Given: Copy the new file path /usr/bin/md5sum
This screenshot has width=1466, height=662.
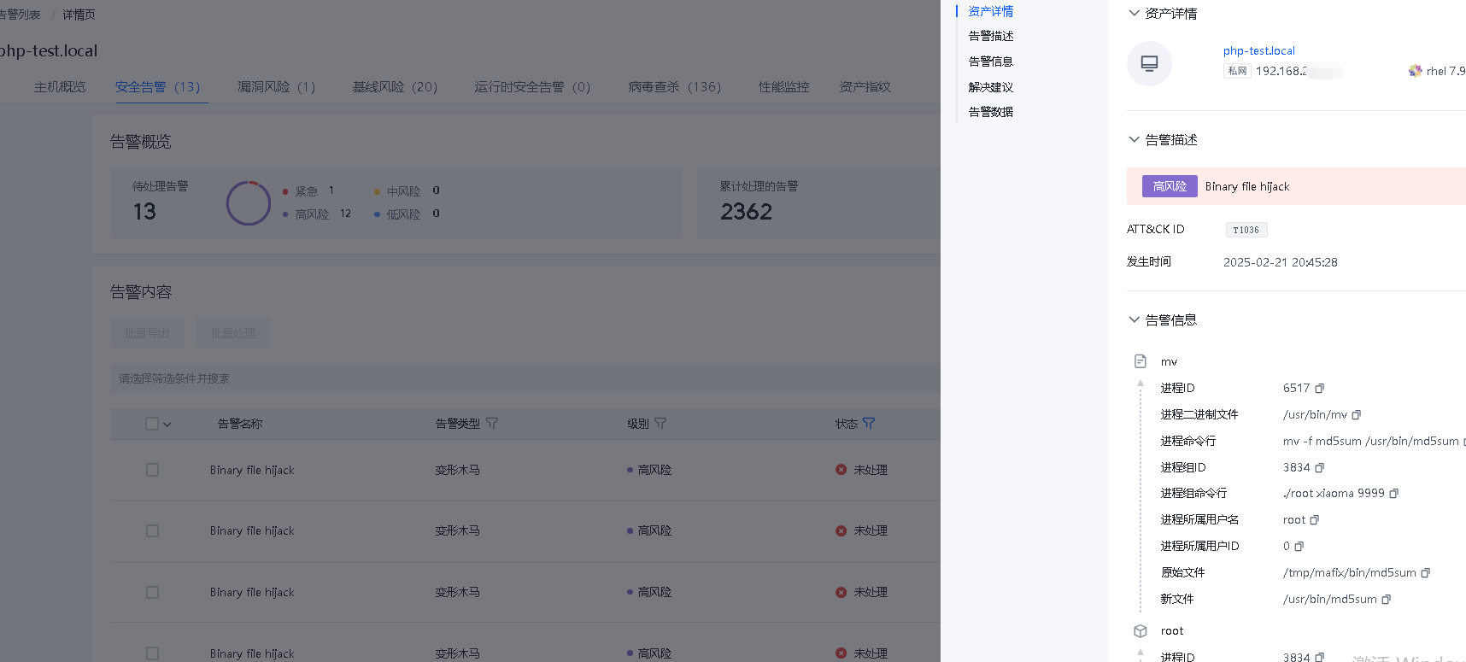Looking at the screenshot, I should tap(1386, 600).
